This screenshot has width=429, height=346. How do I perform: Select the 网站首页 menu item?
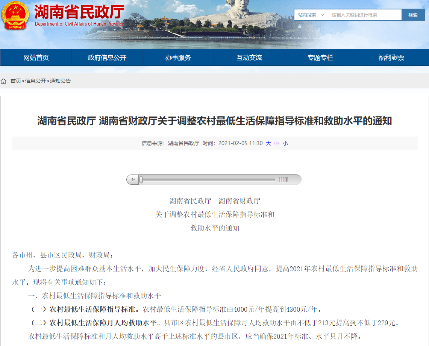tap(35, 58)
